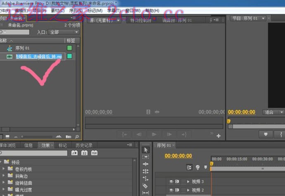Step back one frame in Source monitor
The width and height of the screenshot is (285, 196).
tap(139, 134)
